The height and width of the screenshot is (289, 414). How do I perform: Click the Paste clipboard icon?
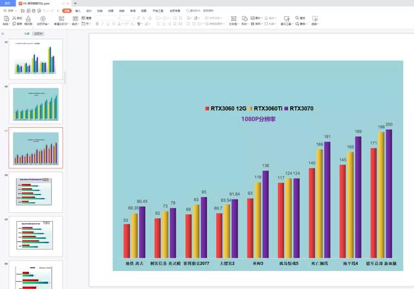[6, 18]
